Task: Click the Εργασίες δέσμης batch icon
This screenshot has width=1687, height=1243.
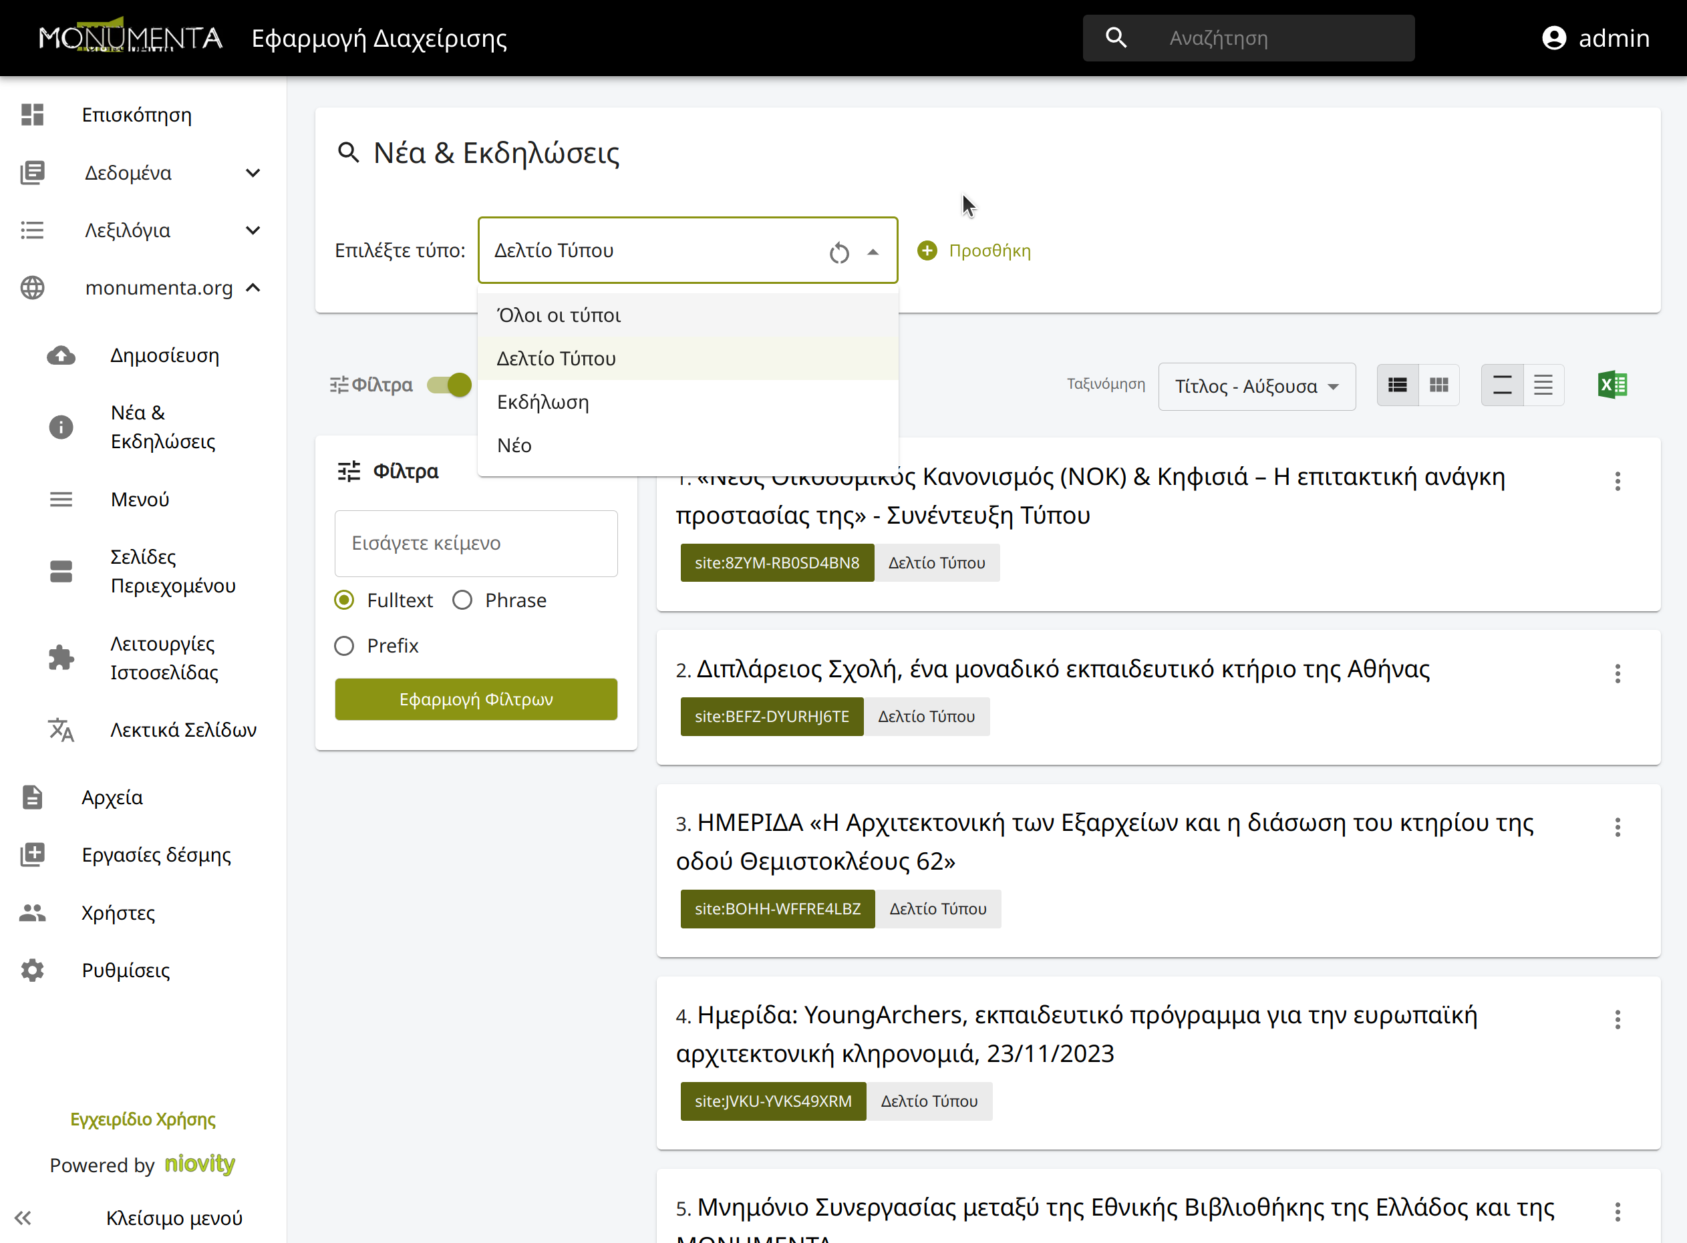Action: click(x=32, y=855)
